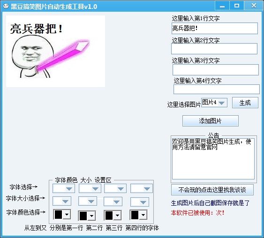This screenshot has width=264, height=238.
Task: Close the 黑豆搞笑图片 window
Action: pos(254,6)
